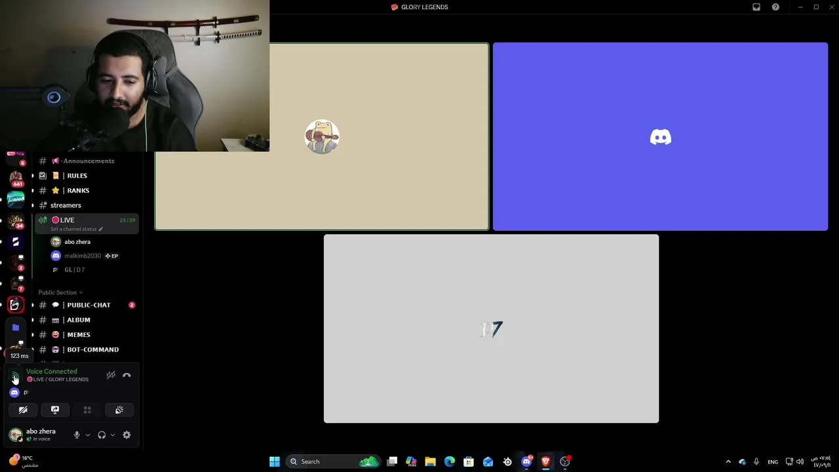The height and width of the screenshot is (472, 839).
Task: Collapse the Public Section category
Action: tap(60, 292)
